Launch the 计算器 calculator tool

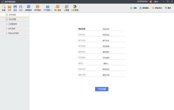tap(67, 8)
